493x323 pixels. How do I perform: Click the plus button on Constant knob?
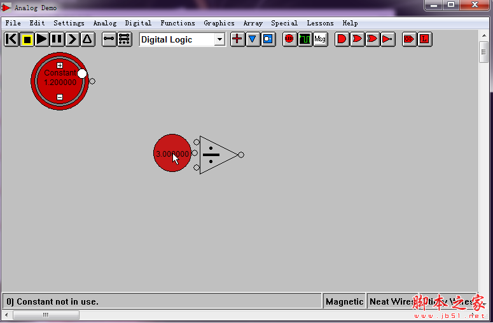coord(60,65)
